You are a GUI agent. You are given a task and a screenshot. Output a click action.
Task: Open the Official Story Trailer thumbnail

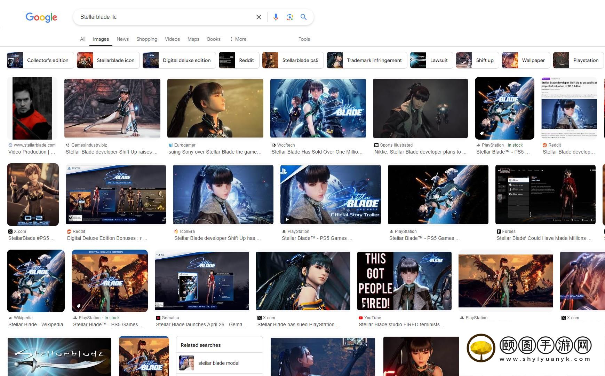[x=331, y=195]
